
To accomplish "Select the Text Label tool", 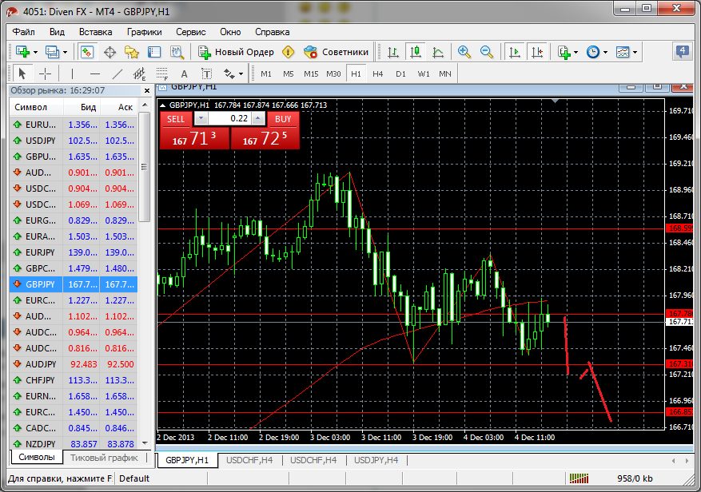I will click(206, 73).
